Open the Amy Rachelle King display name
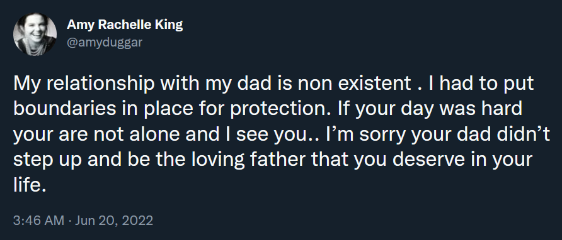This screenshot has width=562, height=240. [125, 25]
